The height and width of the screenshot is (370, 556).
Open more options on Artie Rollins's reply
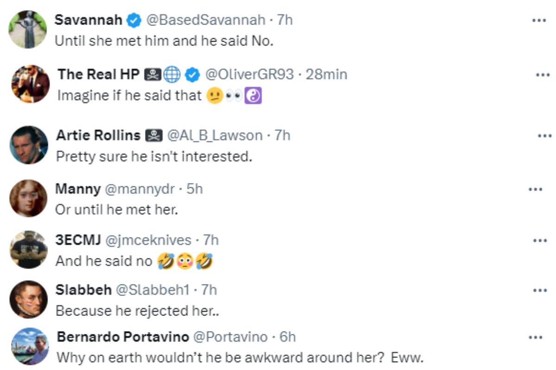point(544,136)
